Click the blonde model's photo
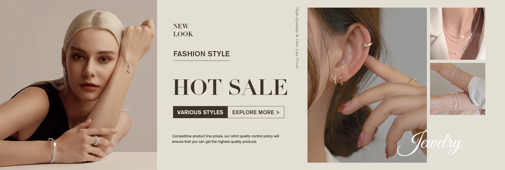Screen dimensions: 505x170 [78, 85]
